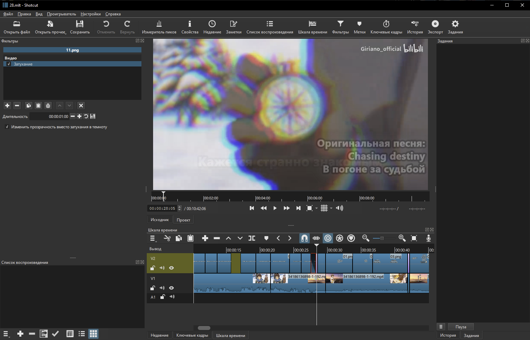Click the ripple all tracks icon
The image size is (530, 340).
[340, 238]
